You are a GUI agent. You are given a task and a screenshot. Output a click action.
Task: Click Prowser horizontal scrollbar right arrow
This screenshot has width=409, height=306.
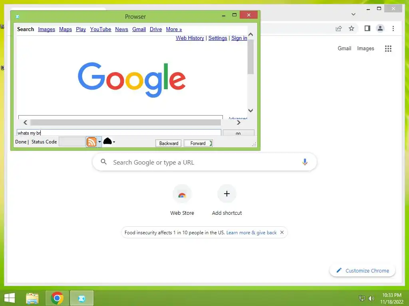tap(238, 122)
